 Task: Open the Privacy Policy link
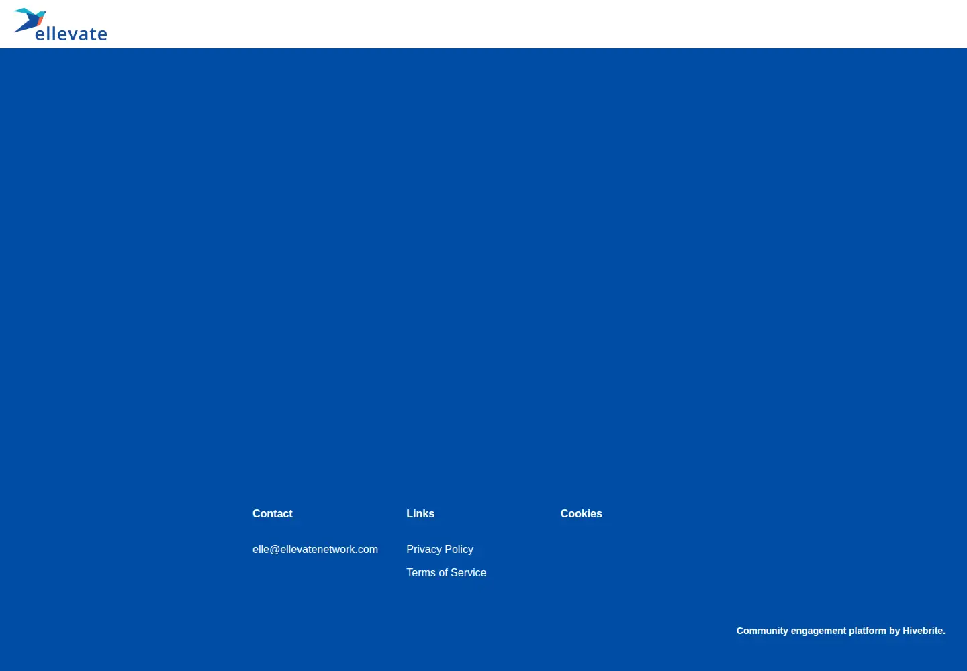[440, 549]
